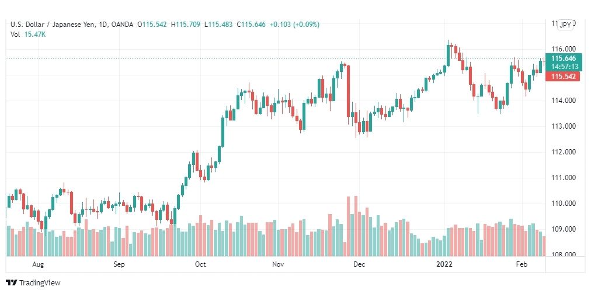
Task: Select the Aug marker on the time axis
Action: (x=38, y=264)
